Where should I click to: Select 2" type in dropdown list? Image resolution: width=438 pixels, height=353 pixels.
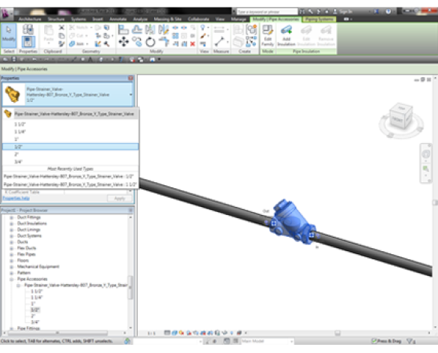coord(70,154)
